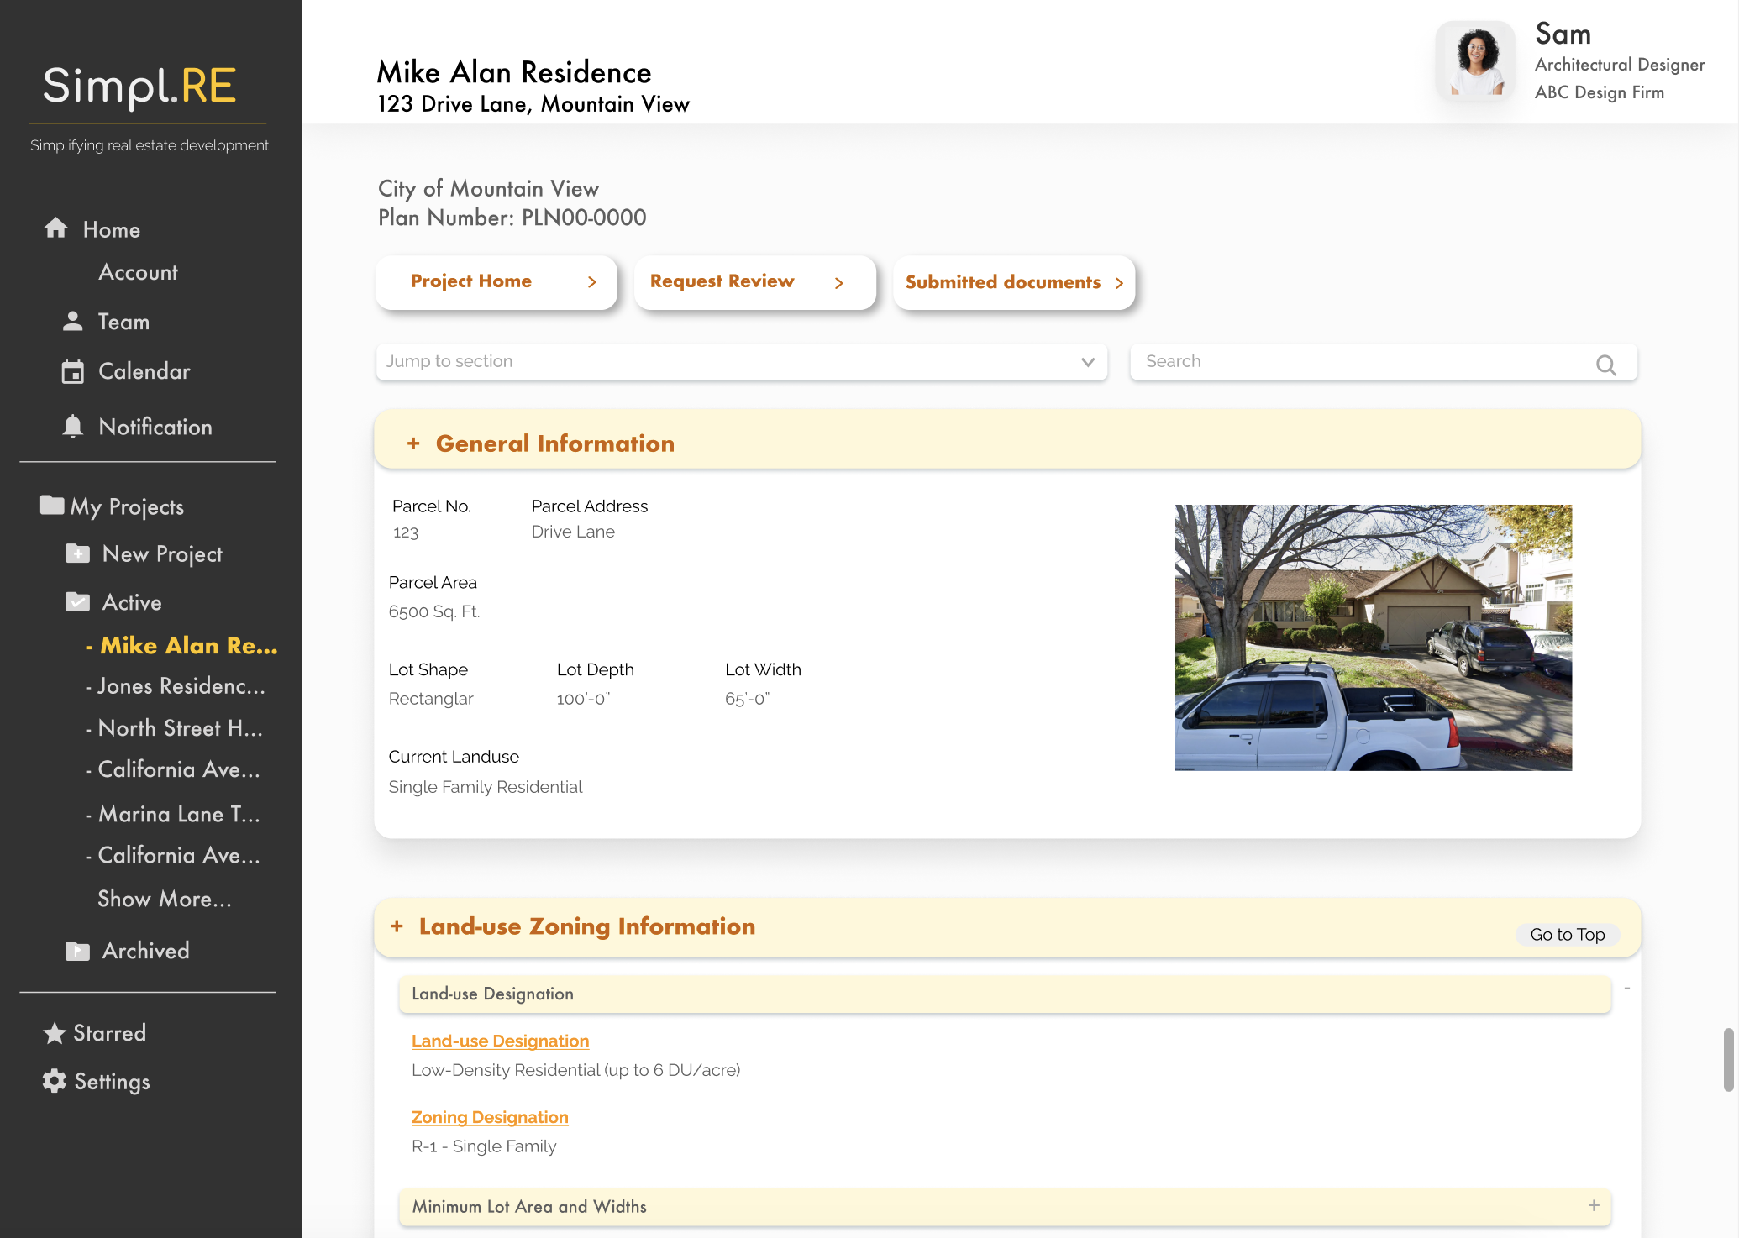This screenshot has width=1739, height=1238.
Task: Expand General Information with plus icon
Action: pos(413,443)
